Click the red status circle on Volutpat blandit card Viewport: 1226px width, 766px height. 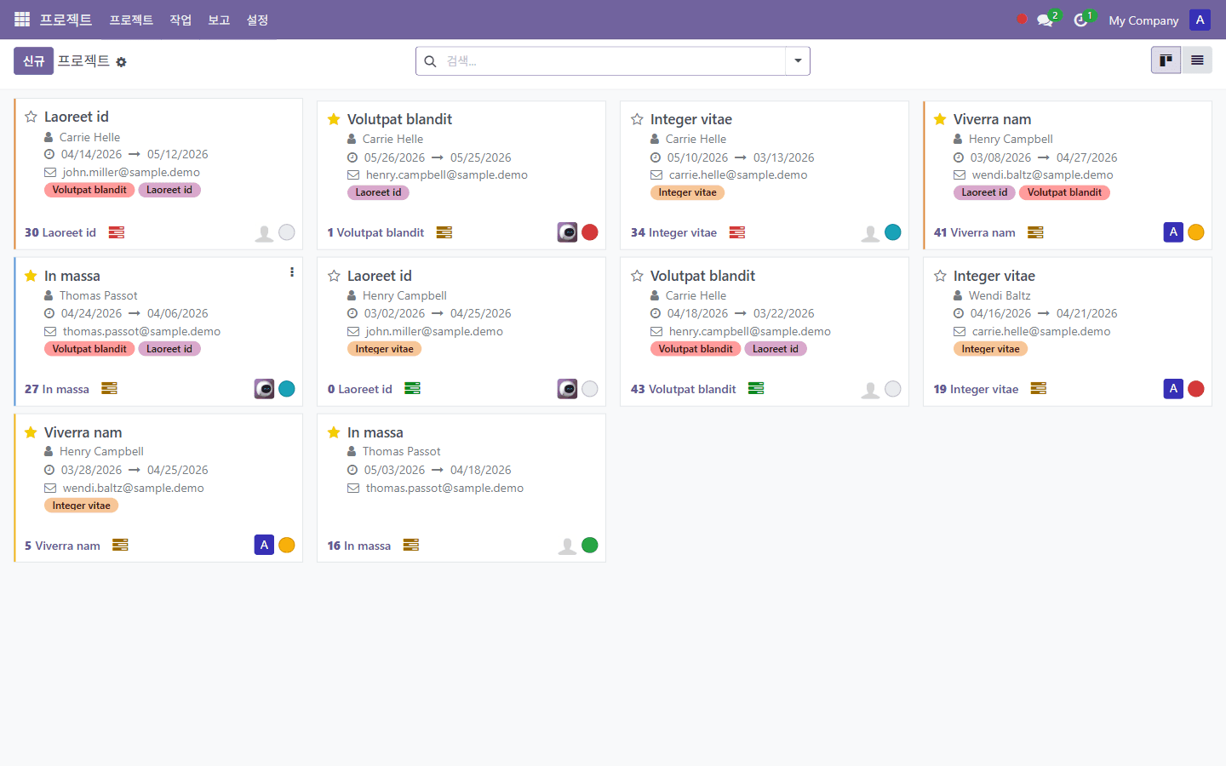(x=590, y=232)
